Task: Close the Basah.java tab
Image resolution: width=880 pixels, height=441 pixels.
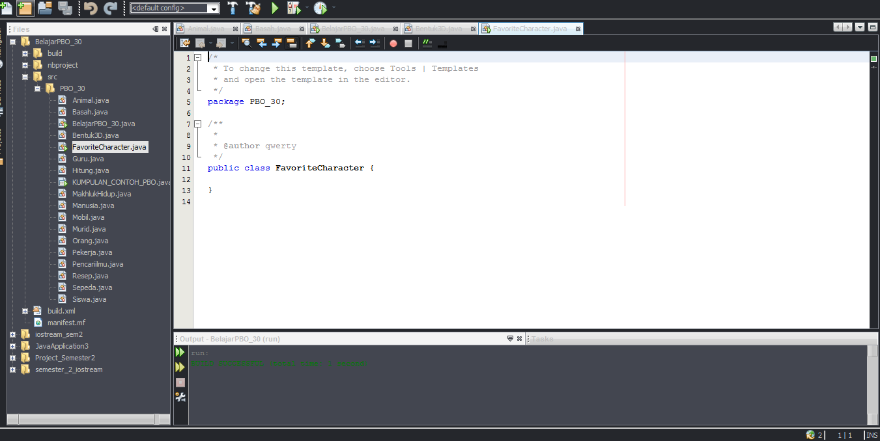Action: [x=302, y=29]
